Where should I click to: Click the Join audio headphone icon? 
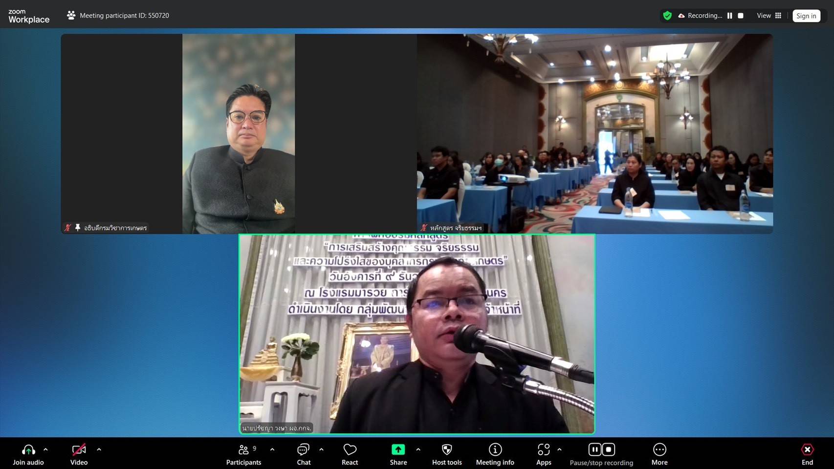pyautogui.click(x=28, y=450)
